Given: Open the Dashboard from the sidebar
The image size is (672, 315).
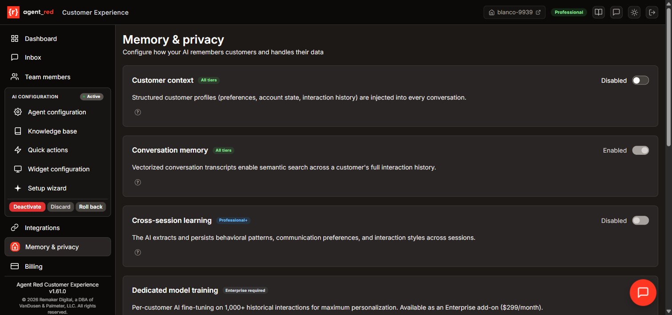Looking at the screenshot, I should (x=41, y=39).
